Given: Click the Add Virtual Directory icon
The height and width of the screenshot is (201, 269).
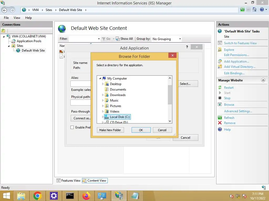Looking at the screenshot, I should [x=220, y=67].
